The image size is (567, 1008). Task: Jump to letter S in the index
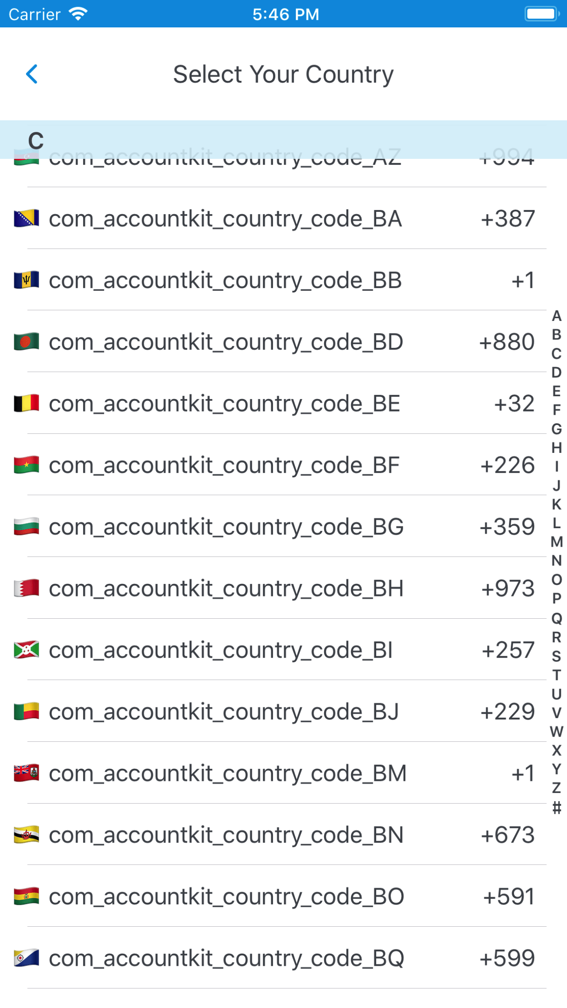pyautogui.click(x=556, y=656)
